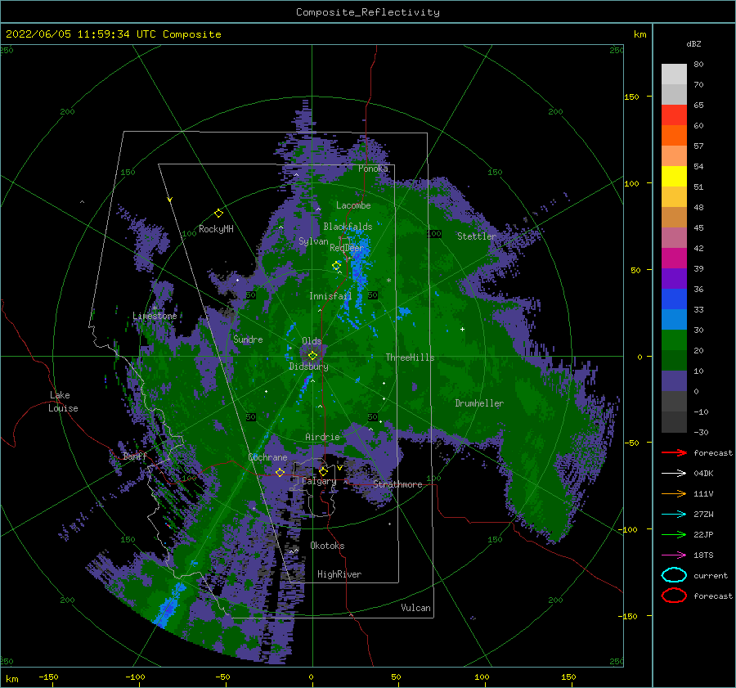Screen dimensions: 736x688
Task: Click the Strathmore city label
Action: click(x=397, y=484)
